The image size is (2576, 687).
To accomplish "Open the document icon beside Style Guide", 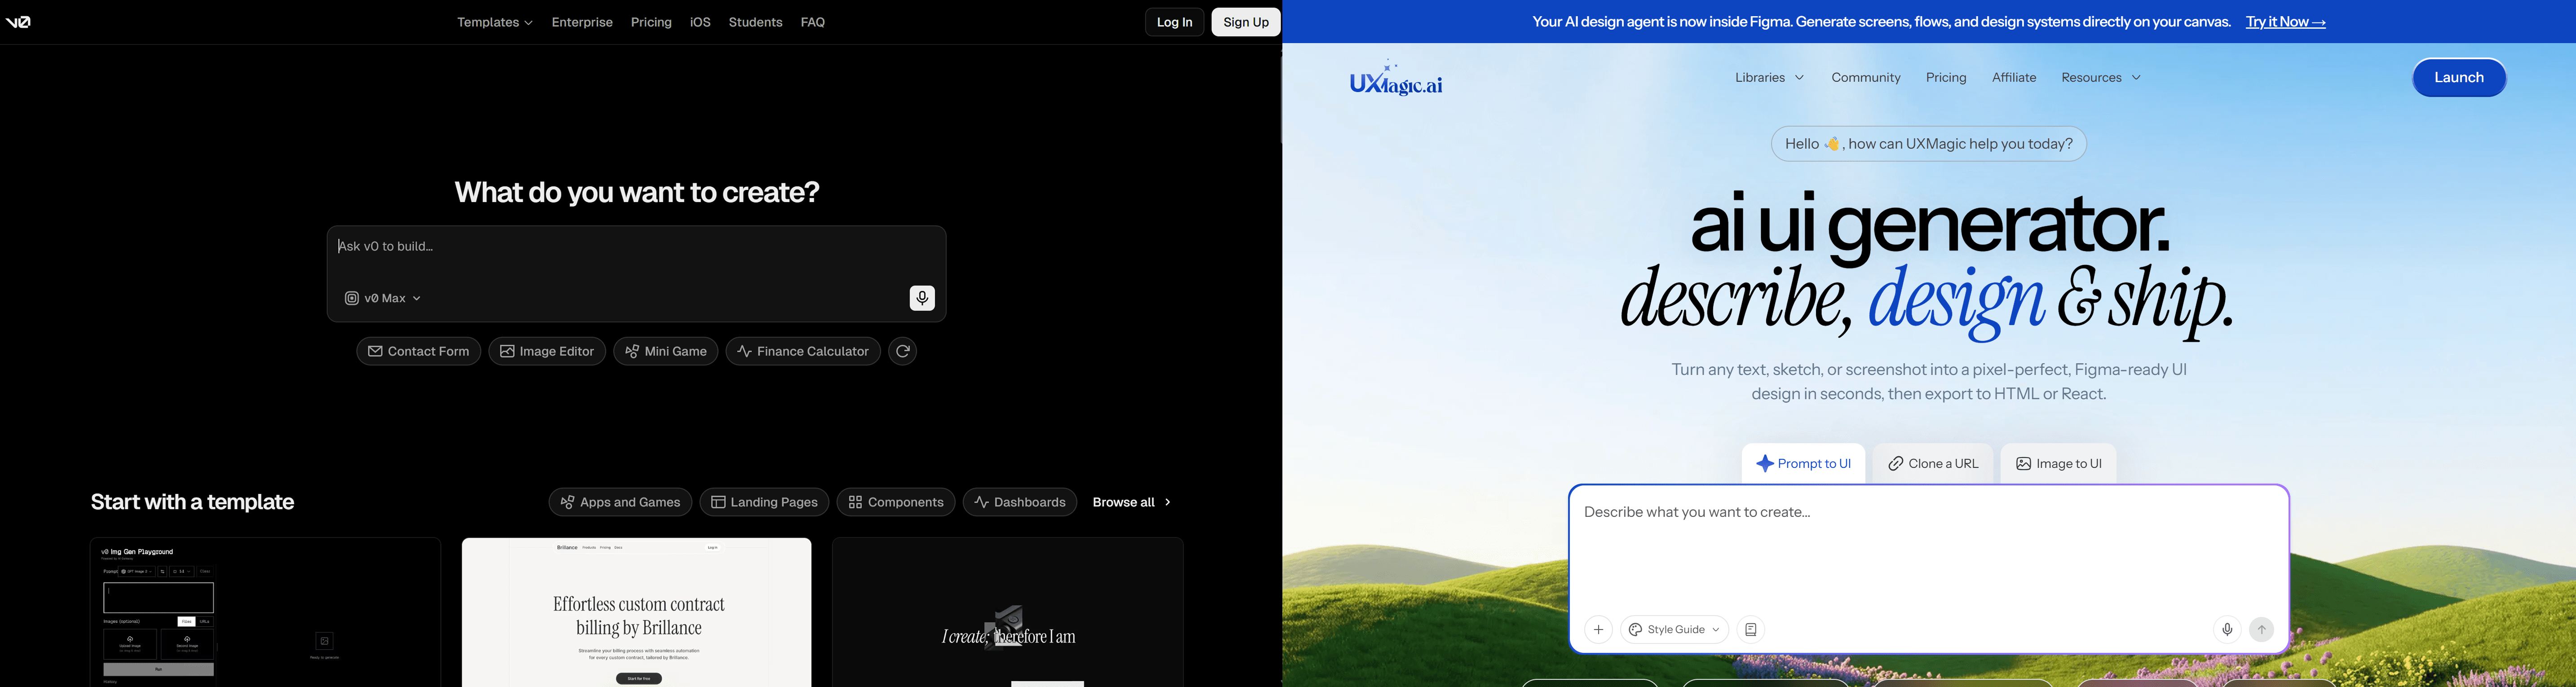I will point(1750,630).
